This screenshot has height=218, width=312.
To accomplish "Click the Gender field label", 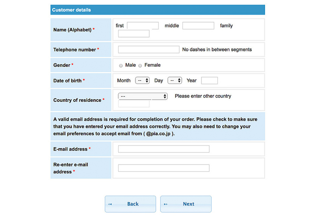I will (x=62, y=65).
